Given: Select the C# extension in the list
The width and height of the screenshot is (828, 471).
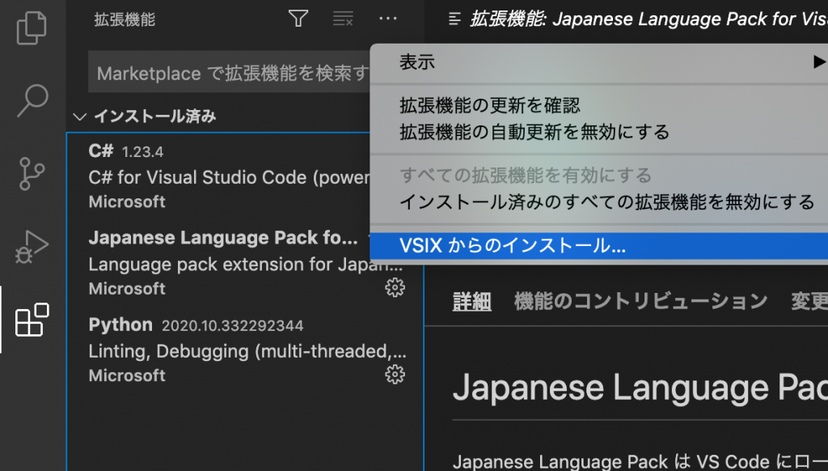Looking at the screenshot, I should pos(218,176).
